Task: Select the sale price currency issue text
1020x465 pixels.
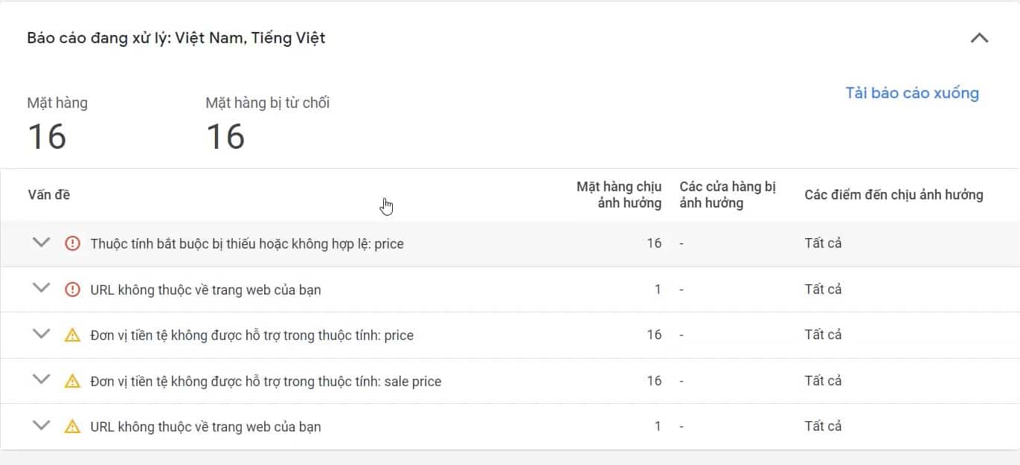Action: pos(265,382)
